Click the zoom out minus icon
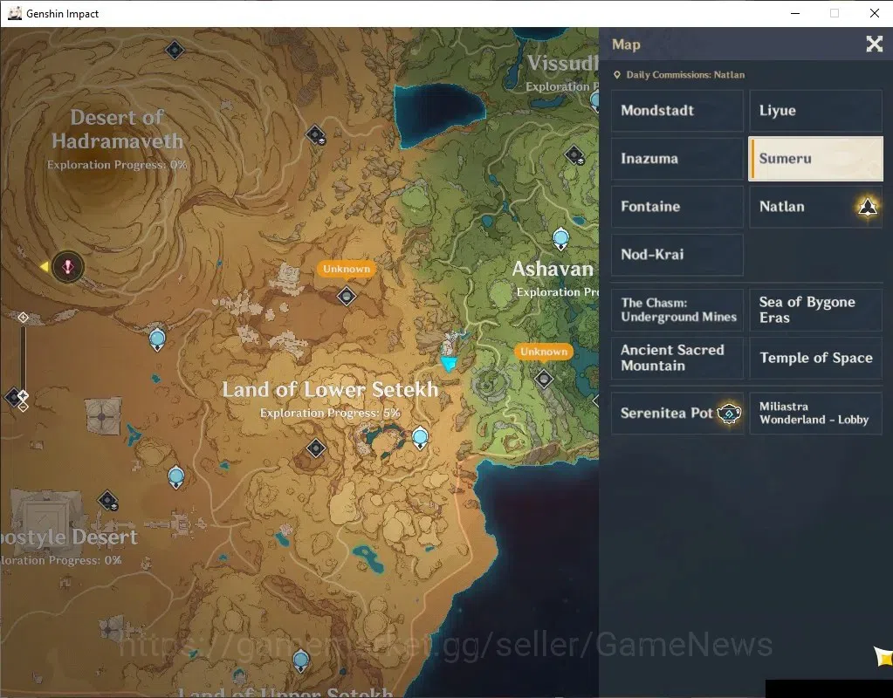Screen dimensions: 893x698 (x=23, y=407)
